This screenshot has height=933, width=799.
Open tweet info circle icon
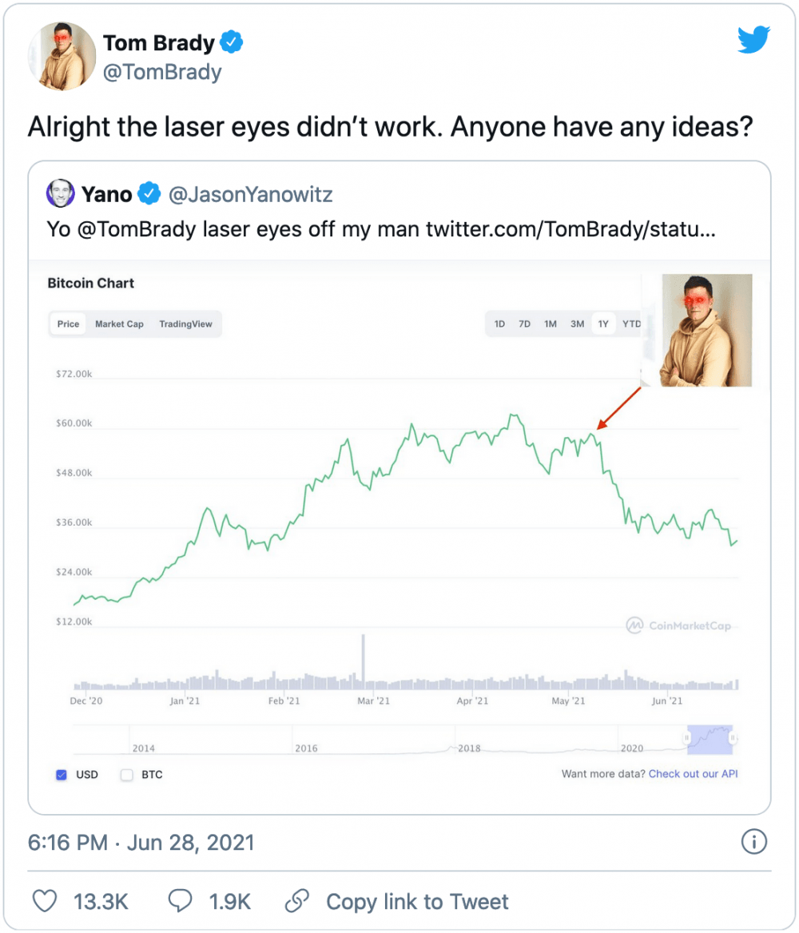pos(753,841)
